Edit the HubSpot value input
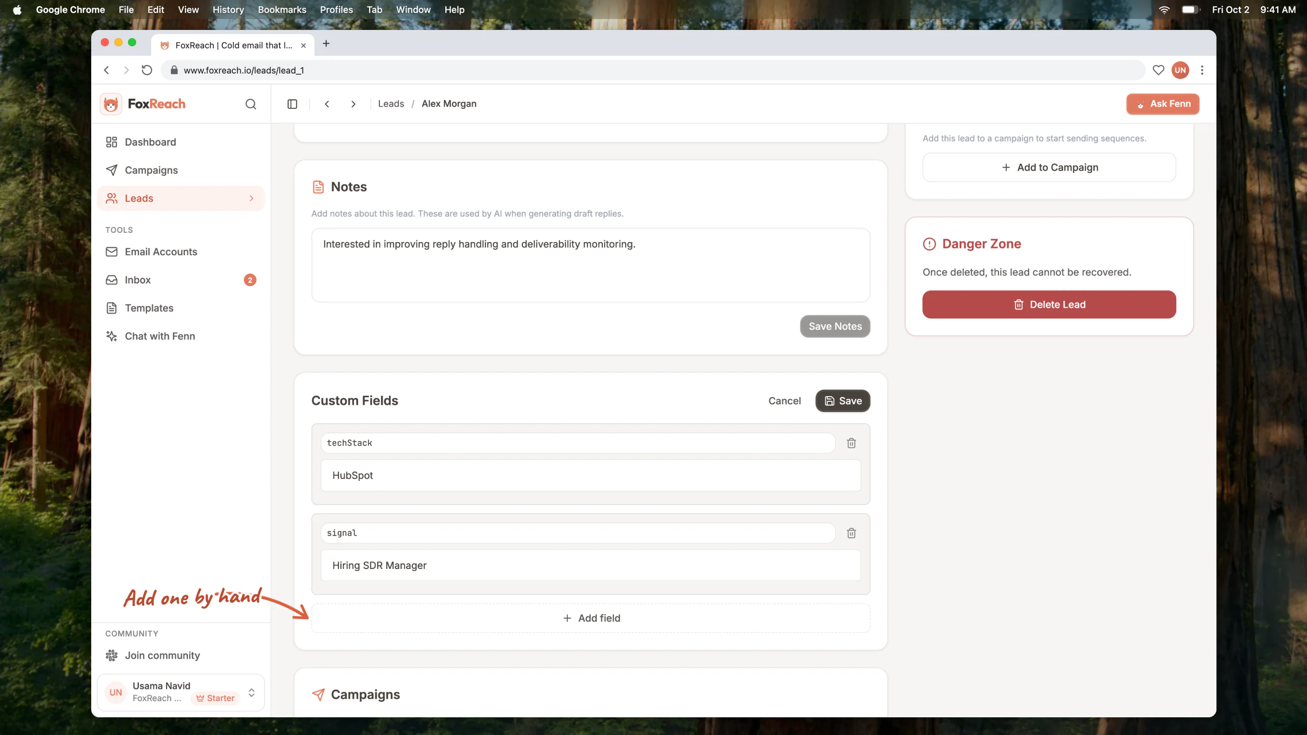This screenshot has height=735, width=1307. coord(590,475)
